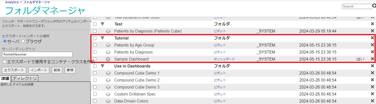The height and width of the screenshot is (104, 376).
Task: Click dashboard icon beside Sample Dashboard
Action: coord(108,59)
